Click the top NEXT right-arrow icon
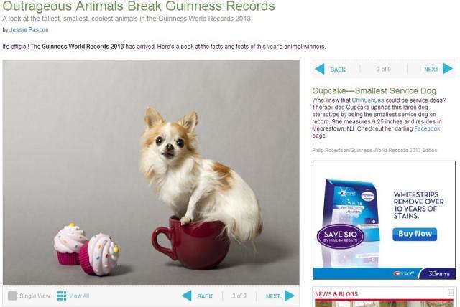The height and width of the screenshot is (307, 460). pos(448,69)
